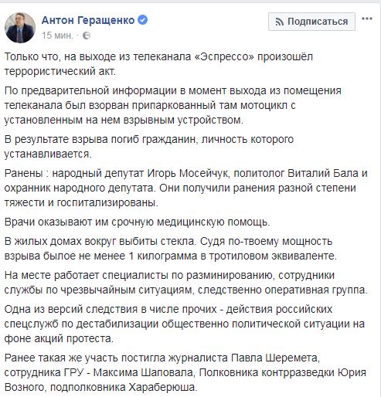The height and width of the screenshot is (397, 381).
Task: Open the post options three-dots menu
Action: point(367,19)
